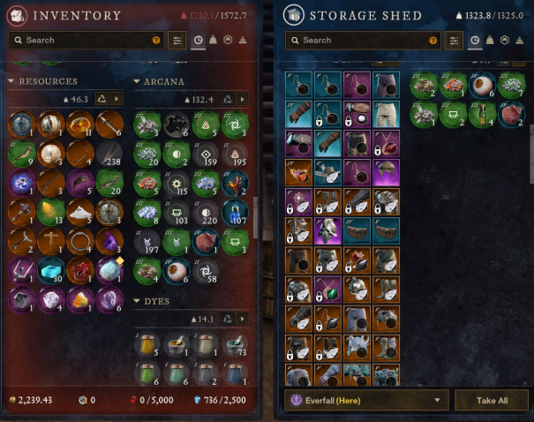Screen dimensions: 534x422
Task: Click the Take All button
Action: coord(492,400)
